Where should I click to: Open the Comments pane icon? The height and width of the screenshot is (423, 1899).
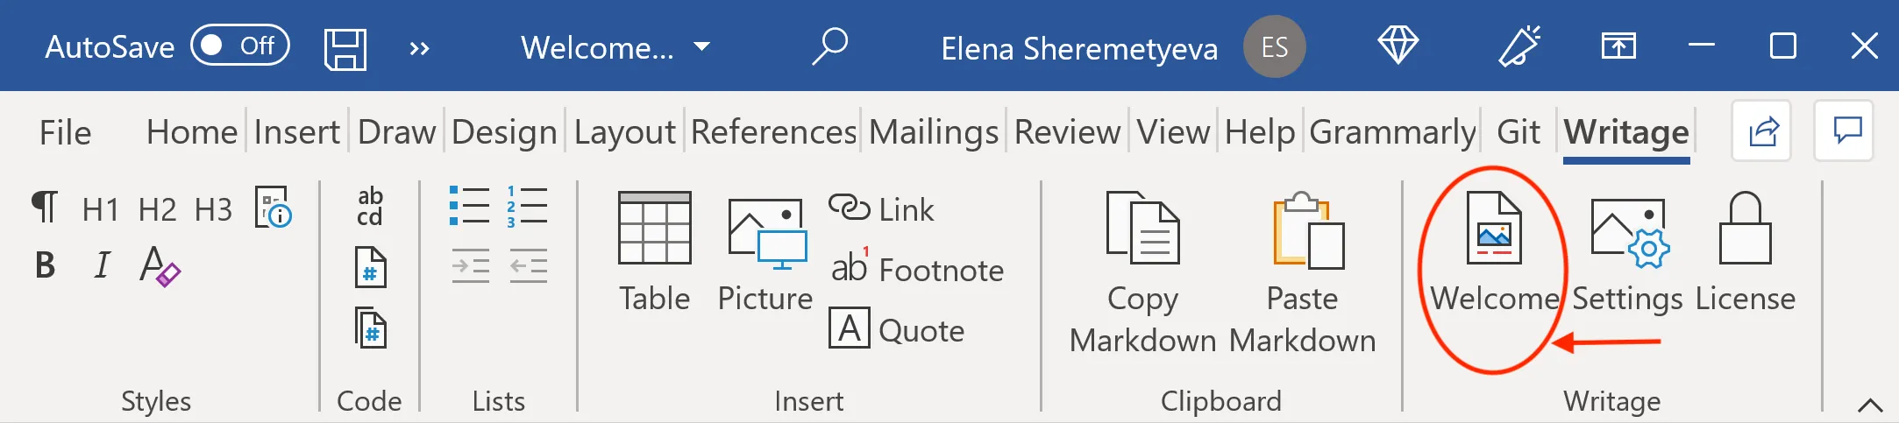point(1846,131)
